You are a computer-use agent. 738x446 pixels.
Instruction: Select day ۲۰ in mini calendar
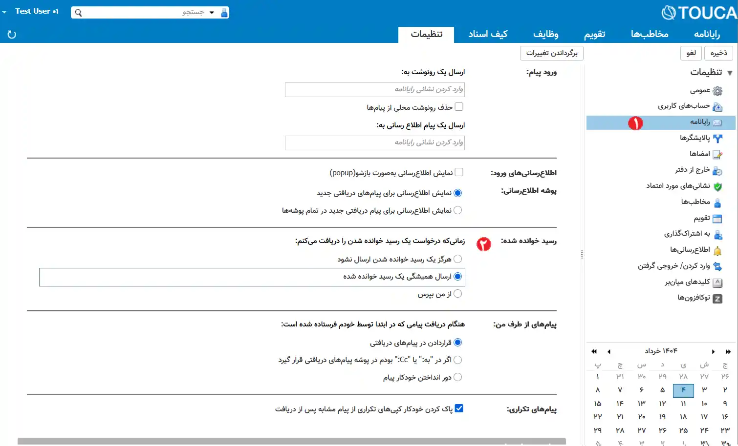pyautogui.click(x=641, y=417)
